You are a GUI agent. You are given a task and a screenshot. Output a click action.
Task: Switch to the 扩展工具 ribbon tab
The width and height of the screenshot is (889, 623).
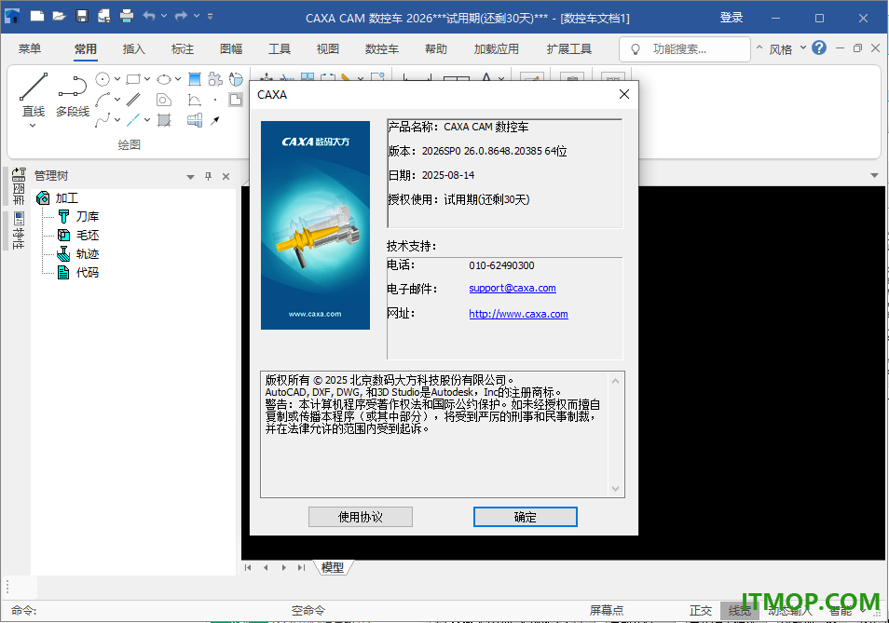569,48
